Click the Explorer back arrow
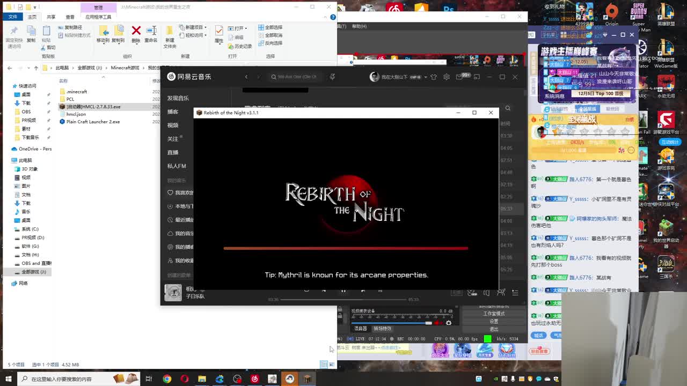 click(10, 68)
